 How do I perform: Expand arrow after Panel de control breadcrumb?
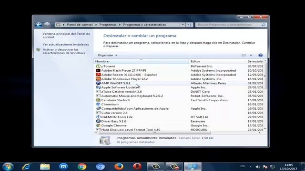(x=96, y=25)
